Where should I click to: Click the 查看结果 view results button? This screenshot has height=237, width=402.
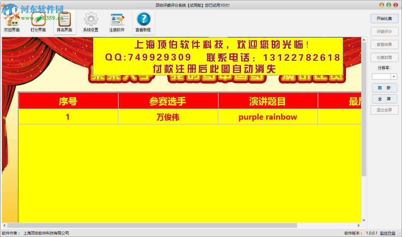[x=384, y=44]
